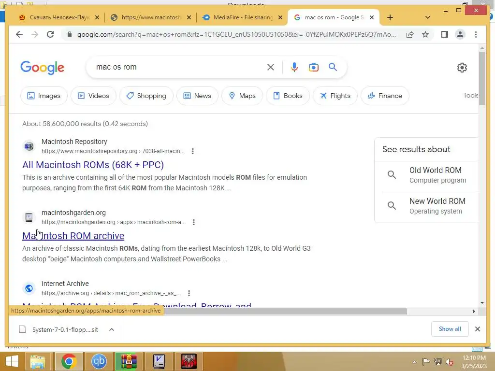495x371 pixels.
Task: Click the forward navigation arrow
Action: 35,34
